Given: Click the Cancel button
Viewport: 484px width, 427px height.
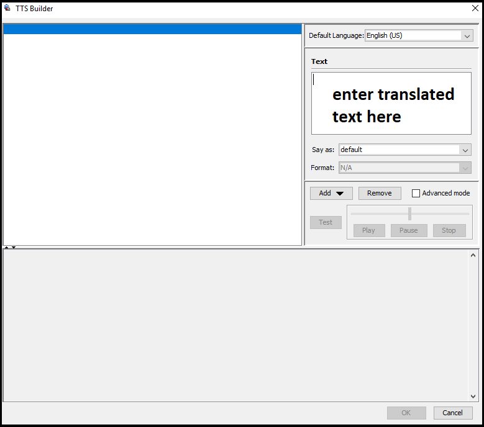Looking at the screenshot, I should [x=453, y=413].
